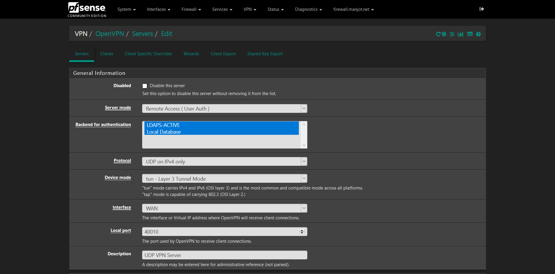Viewport: 555px width, 274px height.
Task: Click the Interface label link
Action: 122,207
